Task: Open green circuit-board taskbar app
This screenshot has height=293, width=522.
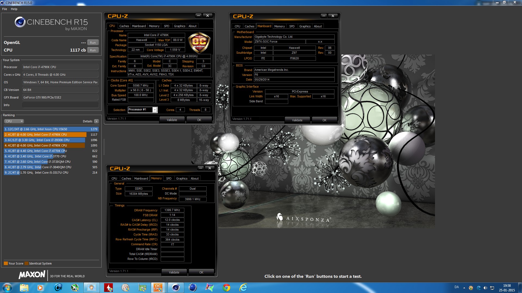Action: pos(142,288)
